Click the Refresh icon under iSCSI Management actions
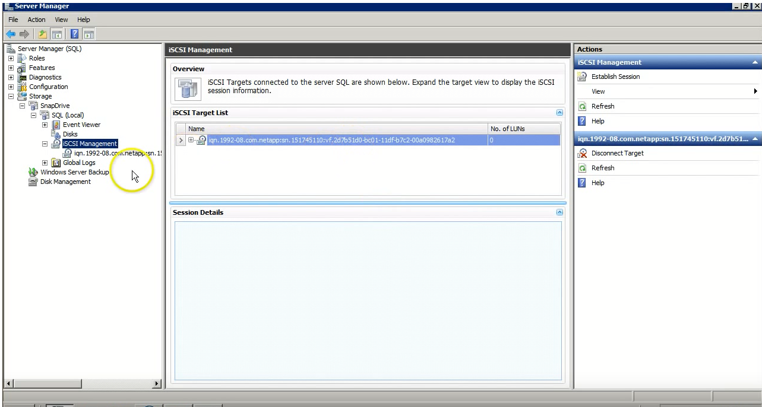The image size is (762, 407). click(583, 106)
